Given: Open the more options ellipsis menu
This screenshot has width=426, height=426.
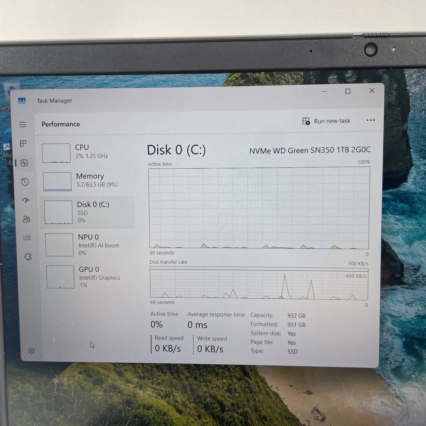Looking at the screenshot, I should point(371,120).
